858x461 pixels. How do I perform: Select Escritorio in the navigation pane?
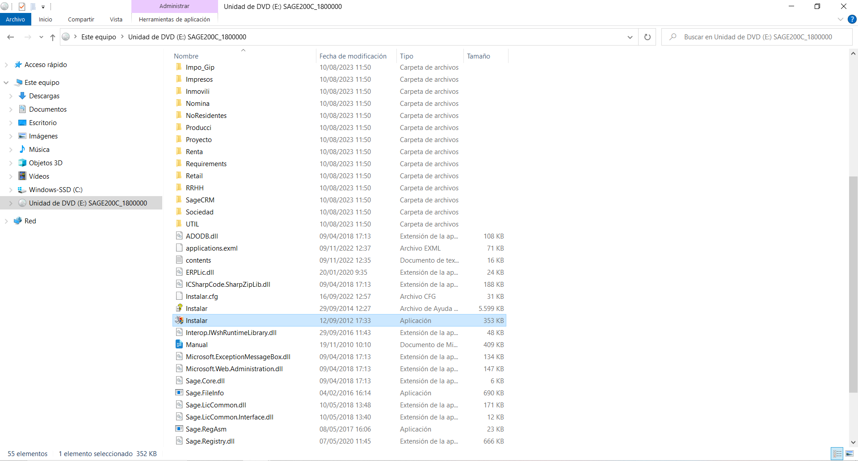(43, 122)
